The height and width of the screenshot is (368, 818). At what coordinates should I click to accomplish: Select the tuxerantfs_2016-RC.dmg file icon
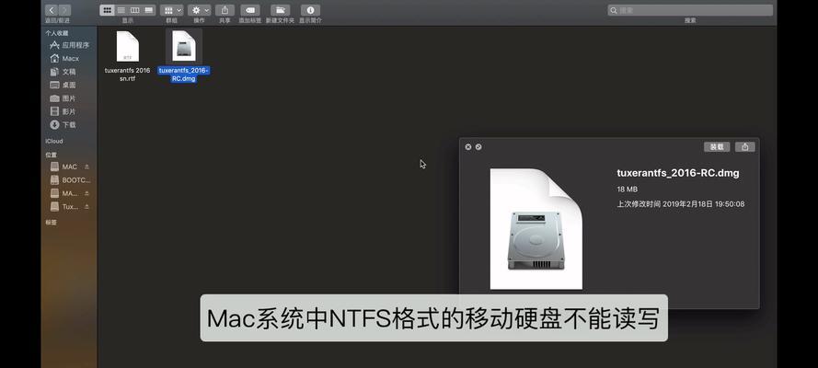[184, 46]
